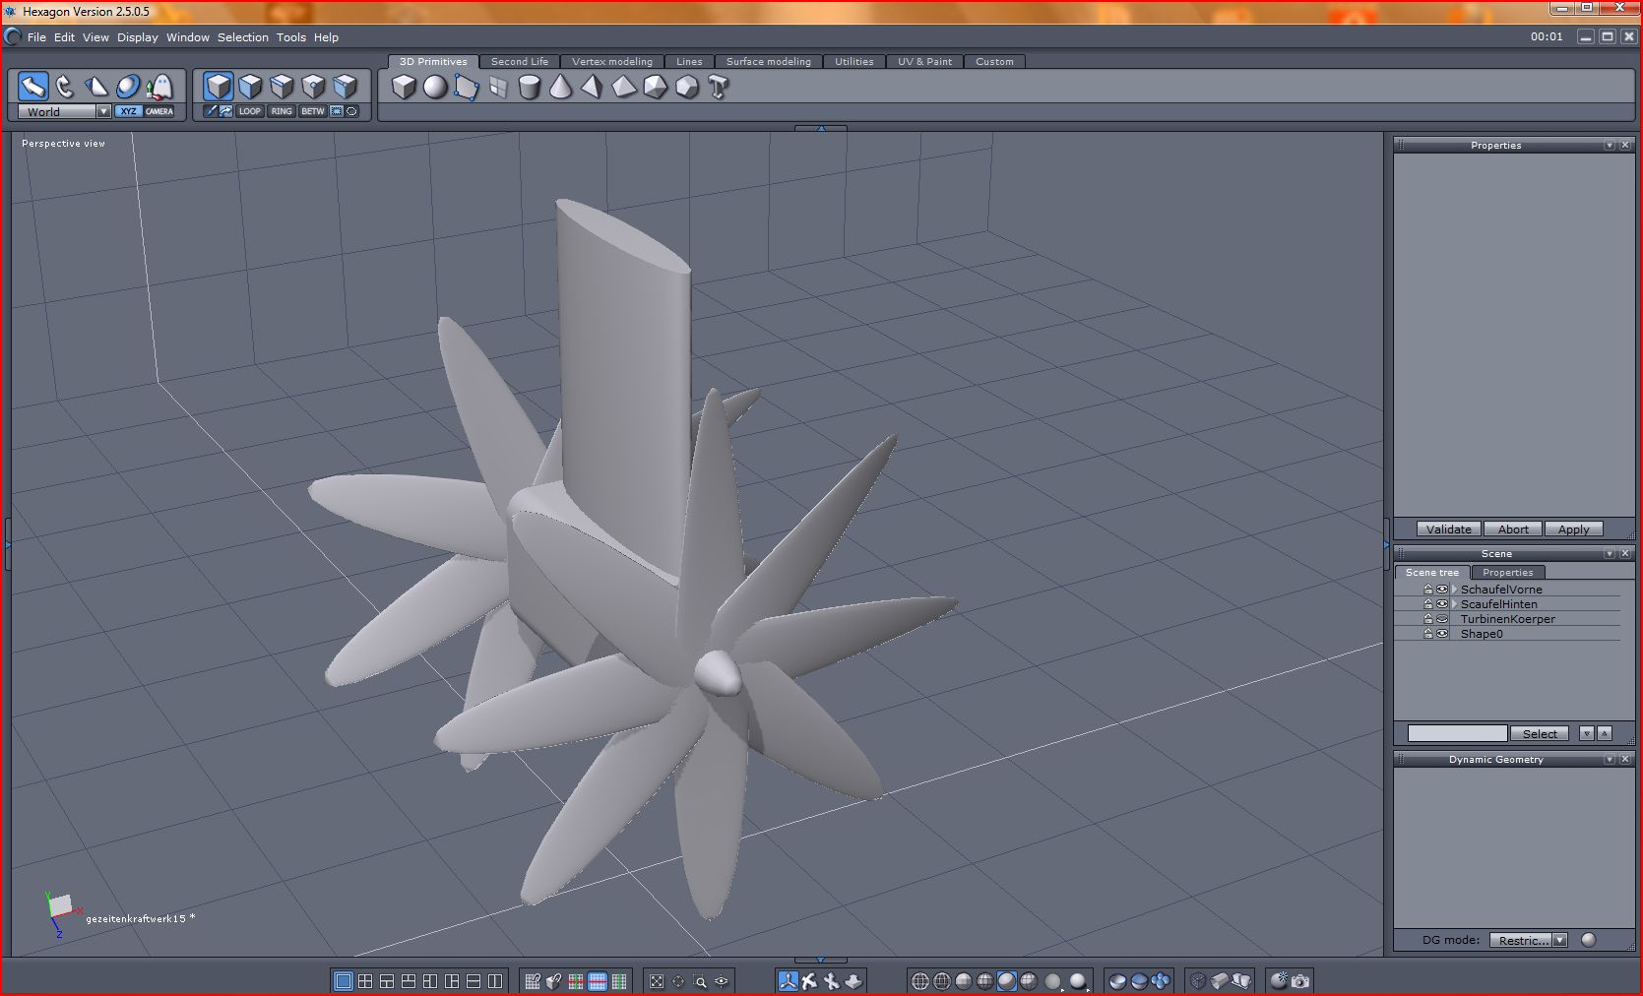Select TurbinenKoerper in scene tree

tap(1508, 619)
